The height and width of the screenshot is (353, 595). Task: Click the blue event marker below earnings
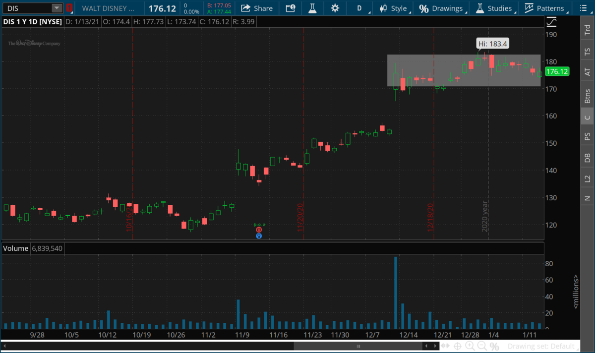[x=259, y=236]
